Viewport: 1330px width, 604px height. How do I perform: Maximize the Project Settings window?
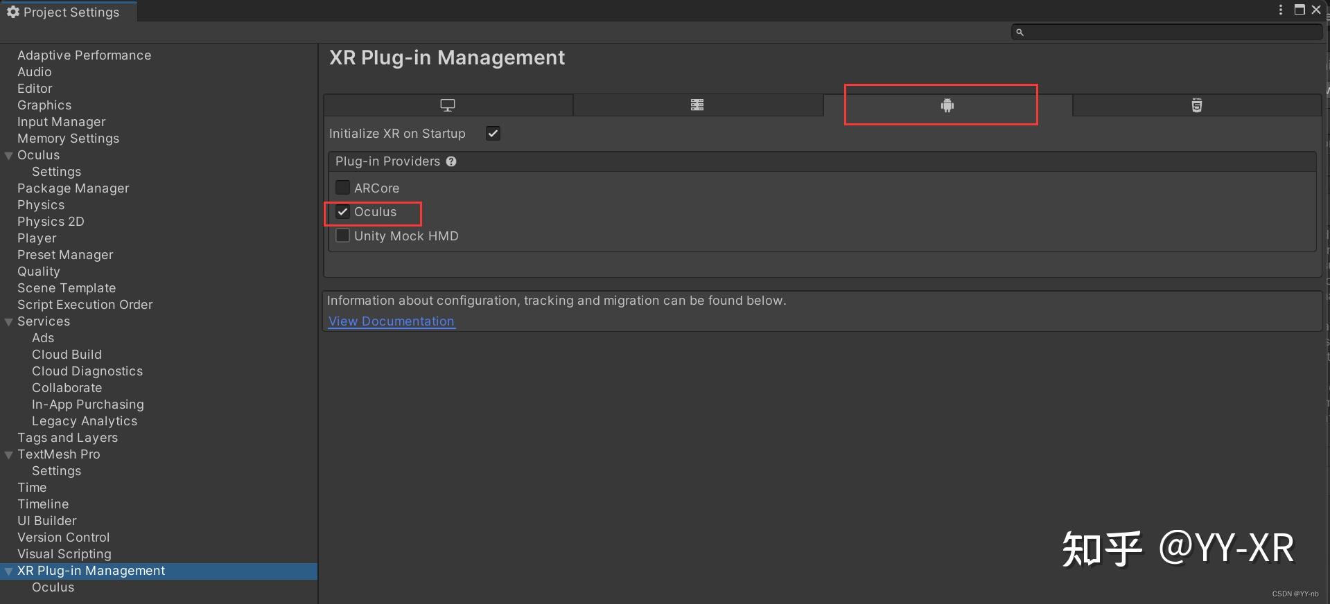[x=1300, y=10]
